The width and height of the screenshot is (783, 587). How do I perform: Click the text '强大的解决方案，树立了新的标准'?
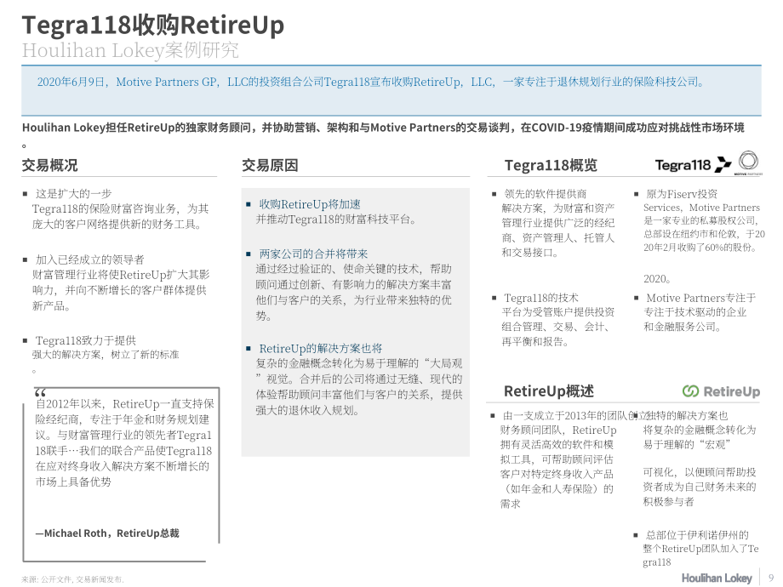click(x=106, y=355)
